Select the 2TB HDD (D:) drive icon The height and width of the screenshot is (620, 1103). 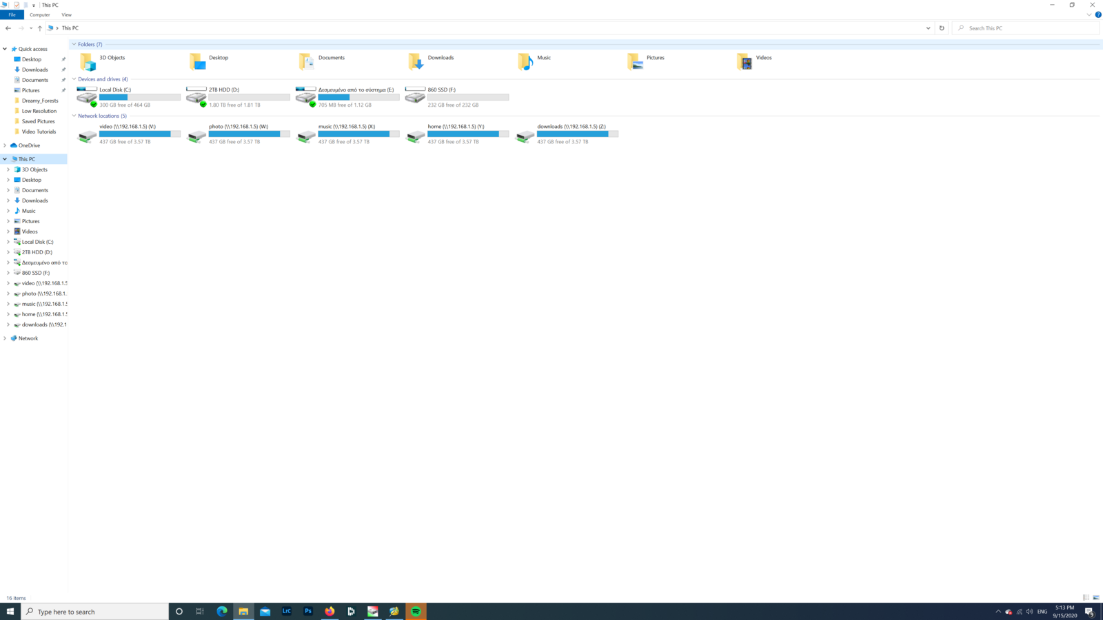[x=196, y=97]
